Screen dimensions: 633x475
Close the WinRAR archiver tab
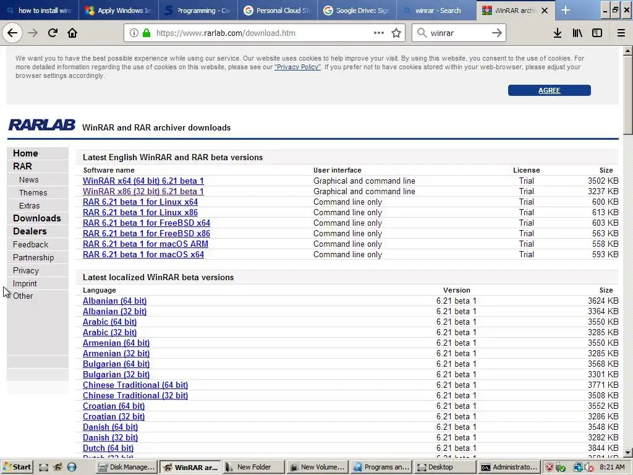tap(545, 11)
